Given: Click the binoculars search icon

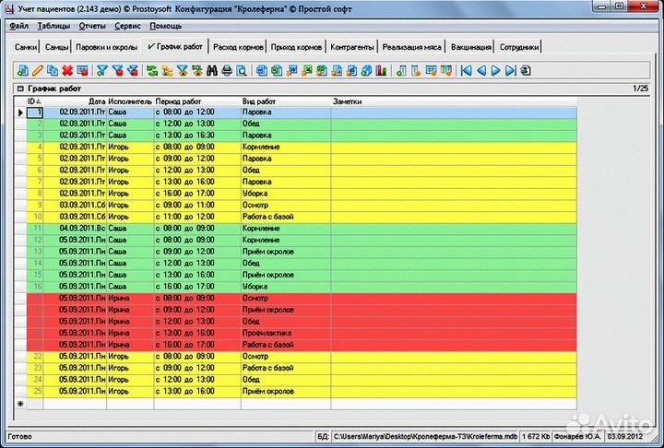Looking at the screenshot, I should tap(212, 70).
